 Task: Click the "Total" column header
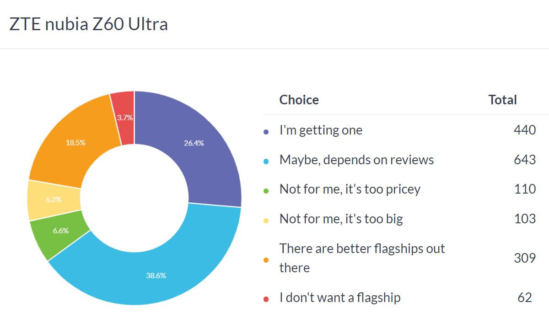point(502,100)
